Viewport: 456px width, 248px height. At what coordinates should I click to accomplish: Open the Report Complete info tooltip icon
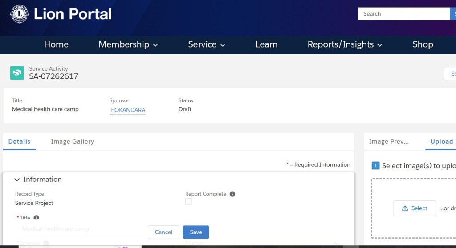pyautogui.click(x=232, y=194)
